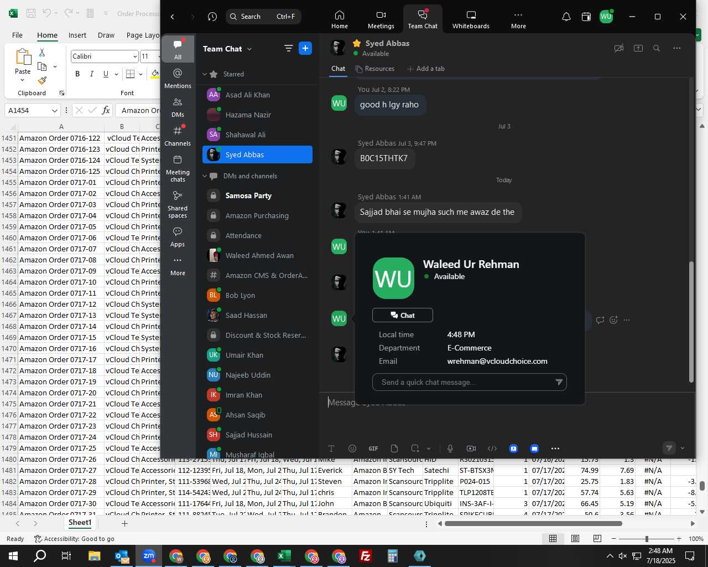This screenshot has width=708, height=567.
Task: Open the Excel Name Box dropdown
Action: click(x=54, y=111)
